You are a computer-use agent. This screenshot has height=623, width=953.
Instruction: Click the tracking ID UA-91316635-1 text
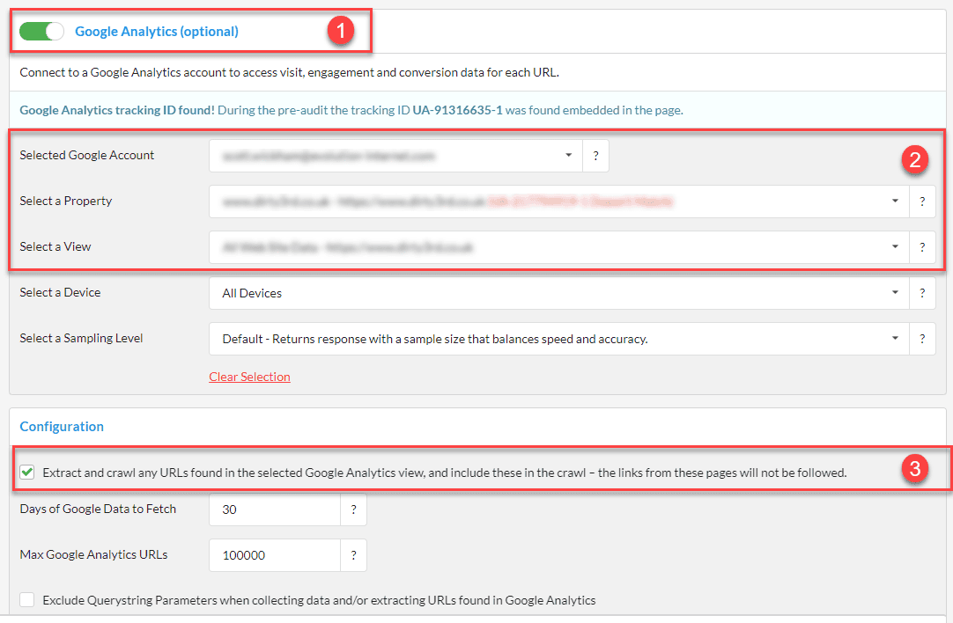pyautogui.click(x=458, y=111)
